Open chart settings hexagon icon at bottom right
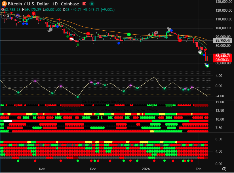The width and height of the screenshot is (234, 173). (x=224, y=169)
